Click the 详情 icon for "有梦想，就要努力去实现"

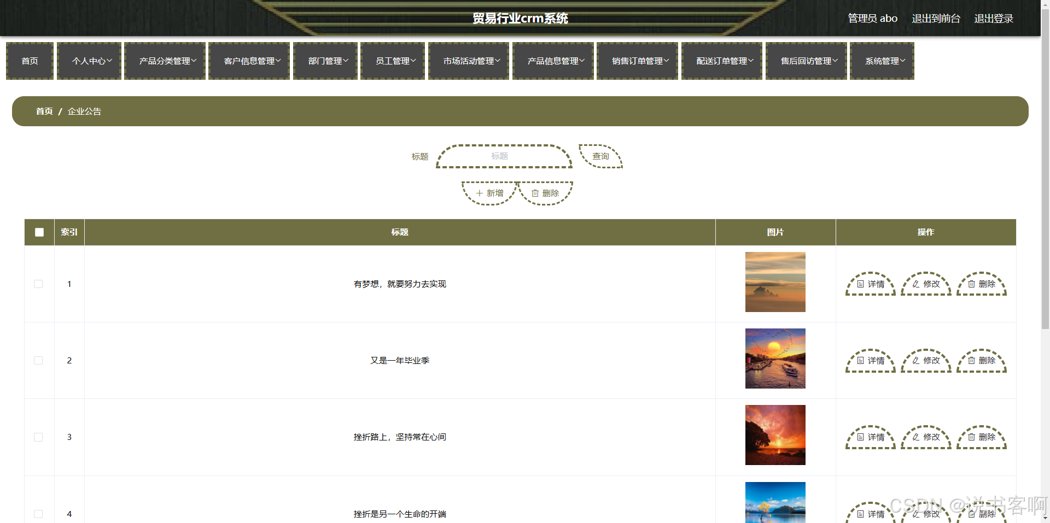point(862,284)
